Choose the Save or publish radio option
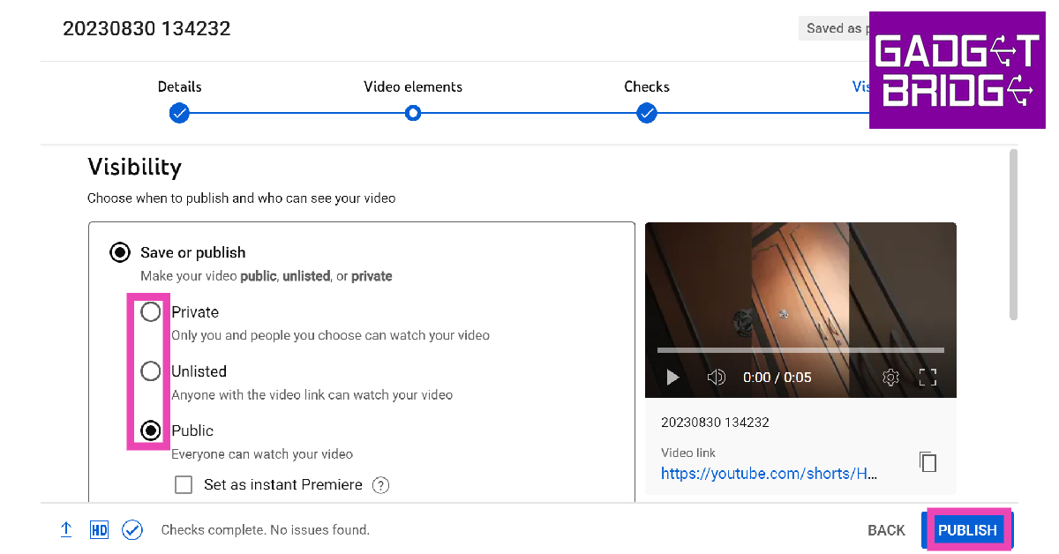The width and height of the screenshot is (1059, 554). pyautogui.click(x=119, y=253)
